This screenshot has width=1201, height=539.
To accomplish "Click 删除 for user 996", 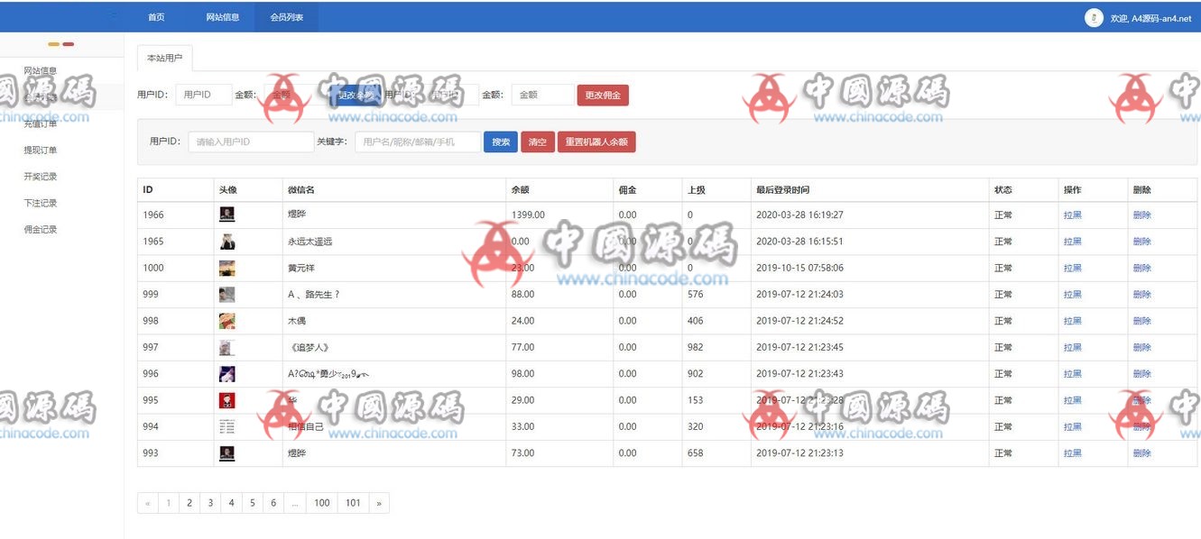I will (1142, 373).
